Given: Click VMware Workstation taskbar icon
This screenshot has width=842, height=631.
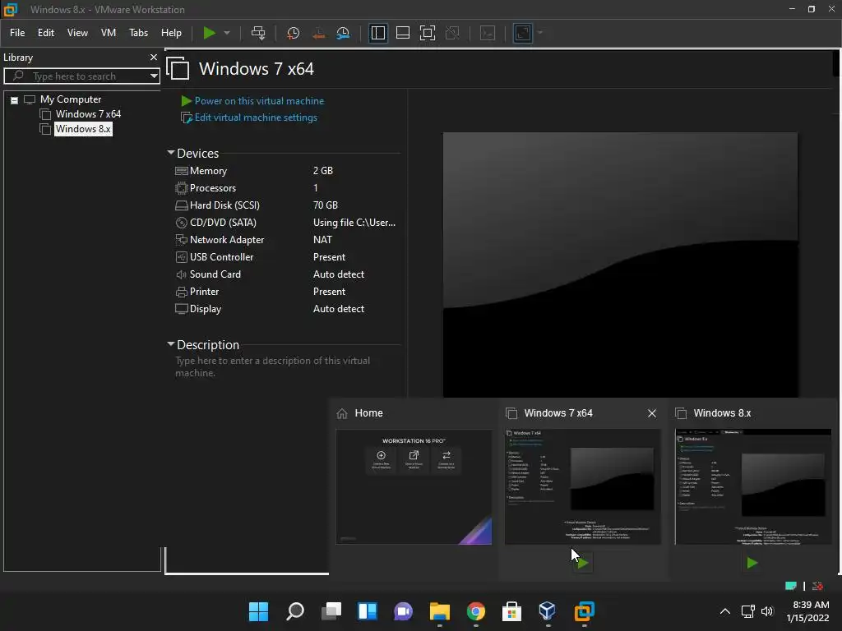Looking at the screenshot, I should [x=585, y=611].
